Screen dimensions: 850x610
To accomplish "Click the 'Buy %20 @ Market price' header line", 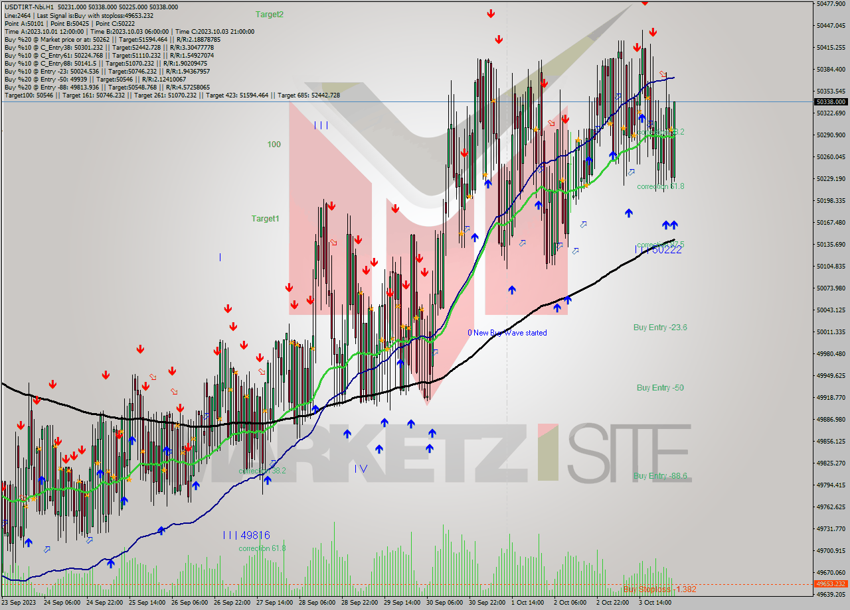I will (112, 40).
